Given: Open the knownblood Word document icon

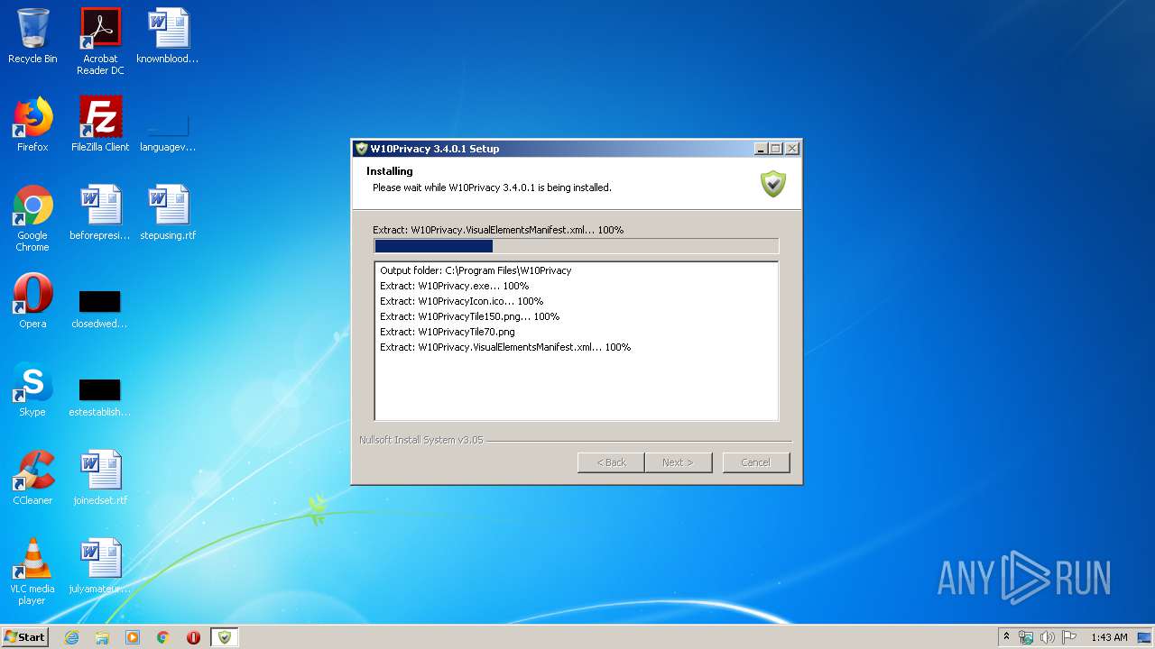Looking at the screenshot, I should [x=168, y=37].
